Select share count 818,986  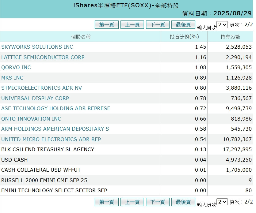tap(241, 119)
